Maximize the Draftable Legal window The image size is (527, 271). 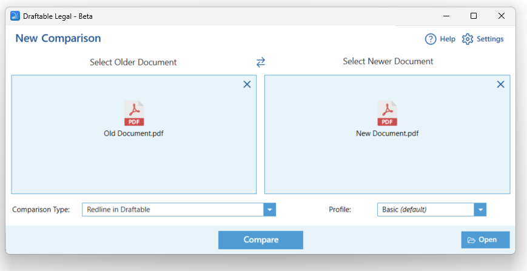coord(474,16)
